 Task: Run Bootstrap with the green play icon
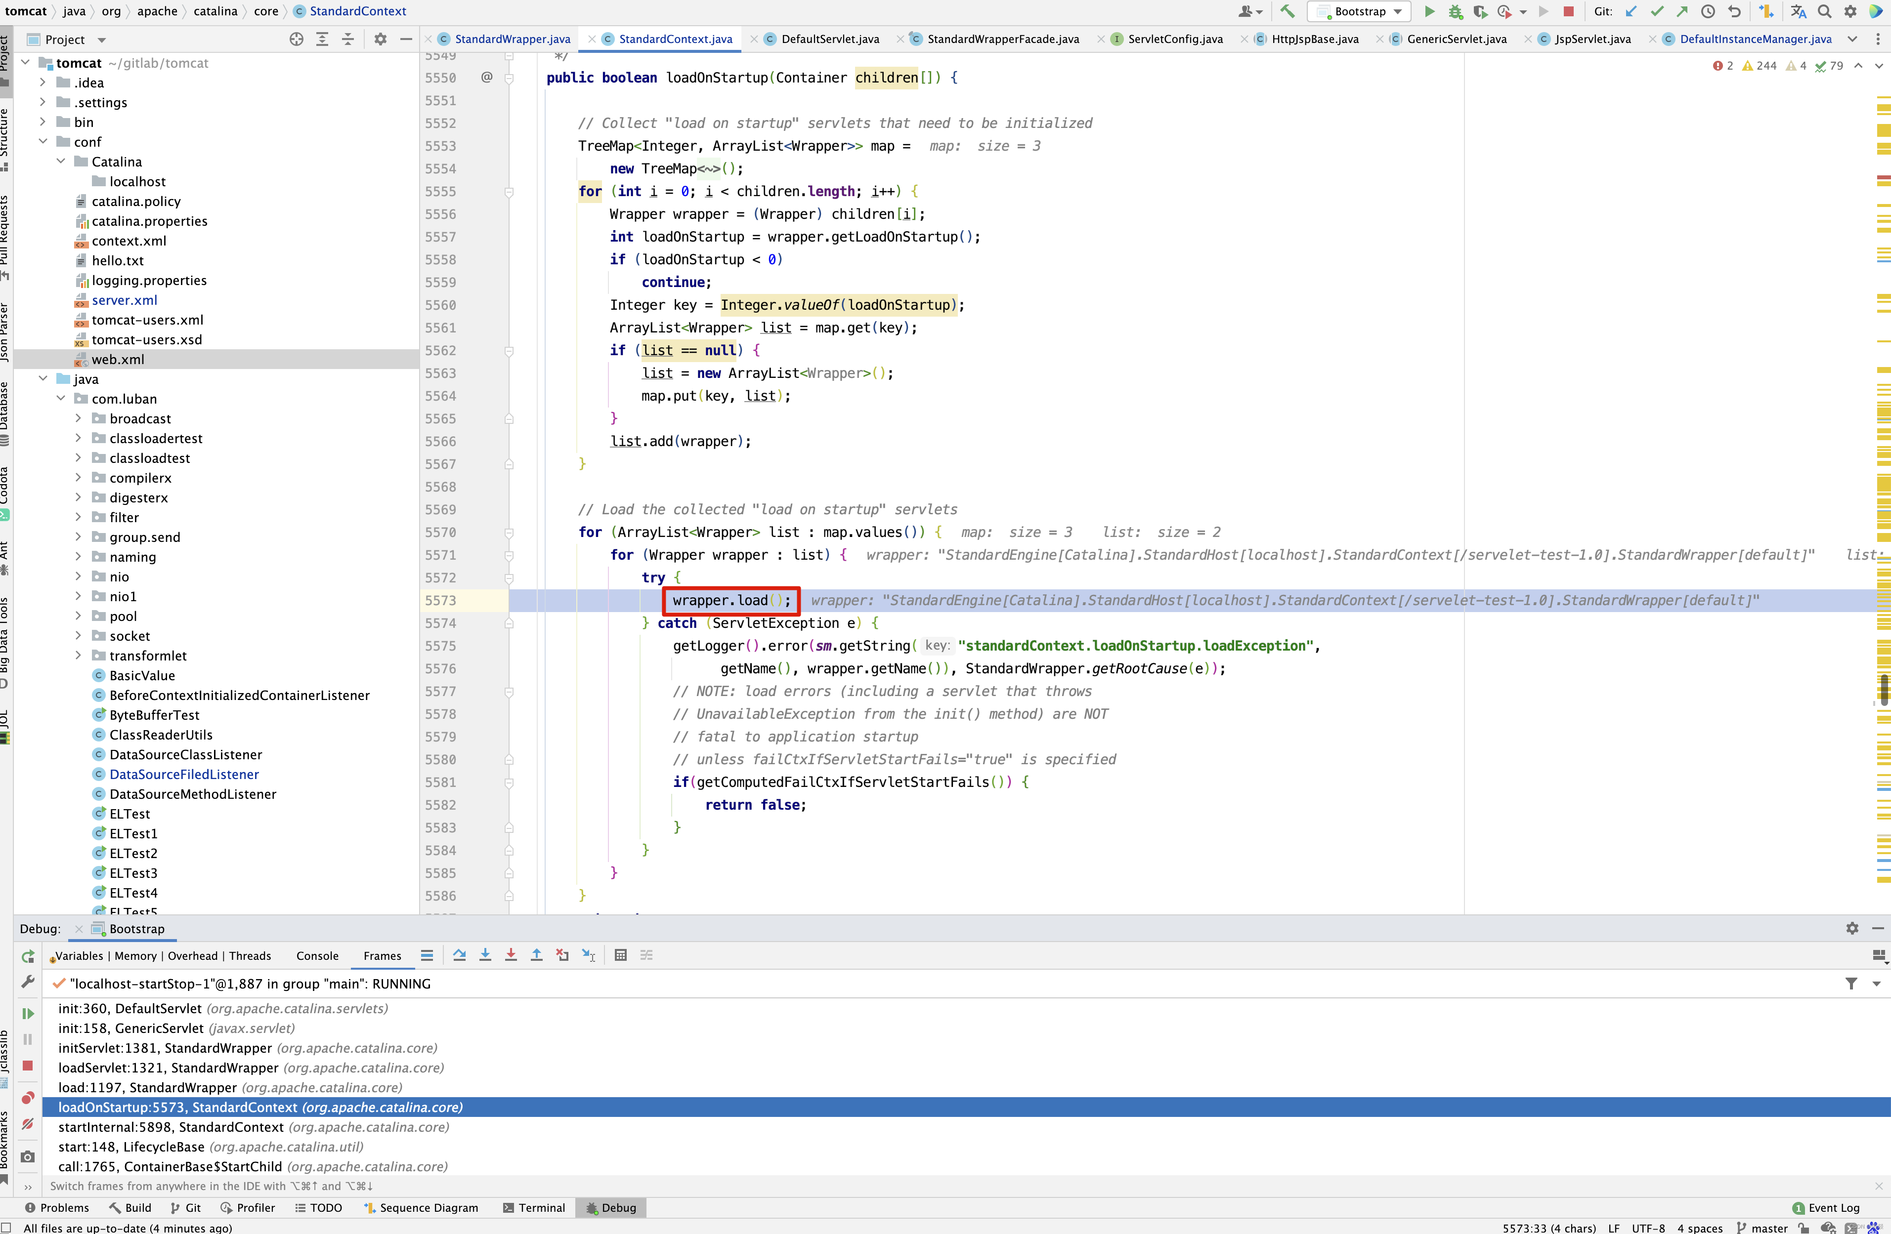point(1429,11)
